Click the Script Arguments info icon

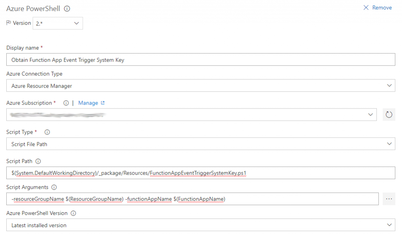54,187
